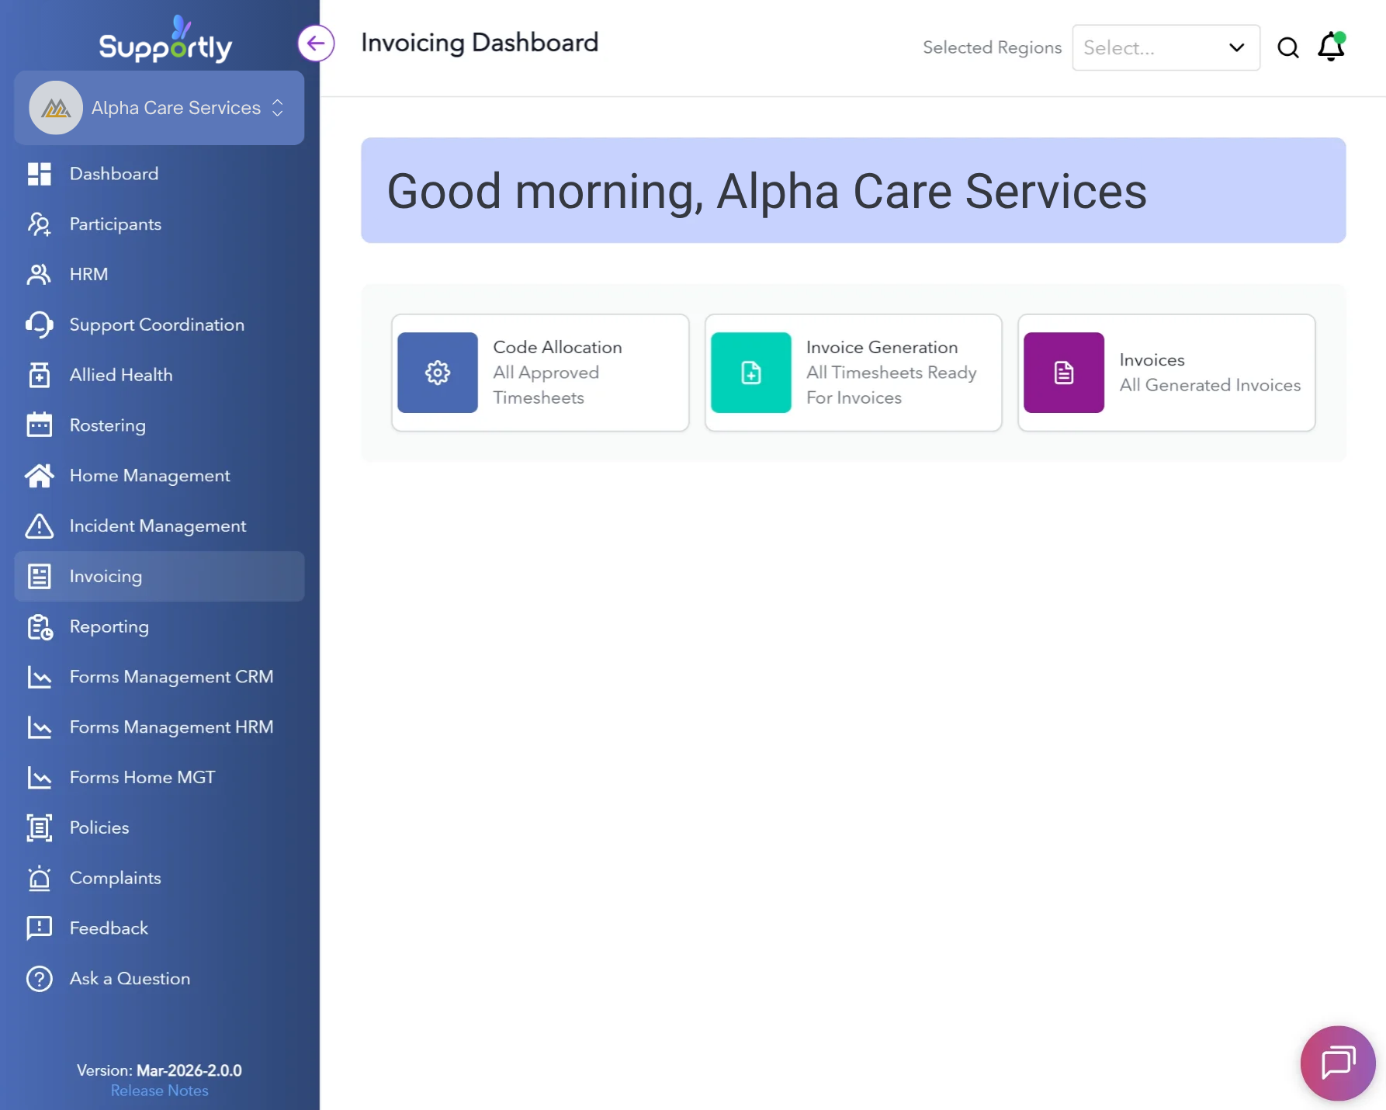Open the Invoices card text
The image size is (1386, 1110).
1210,373
